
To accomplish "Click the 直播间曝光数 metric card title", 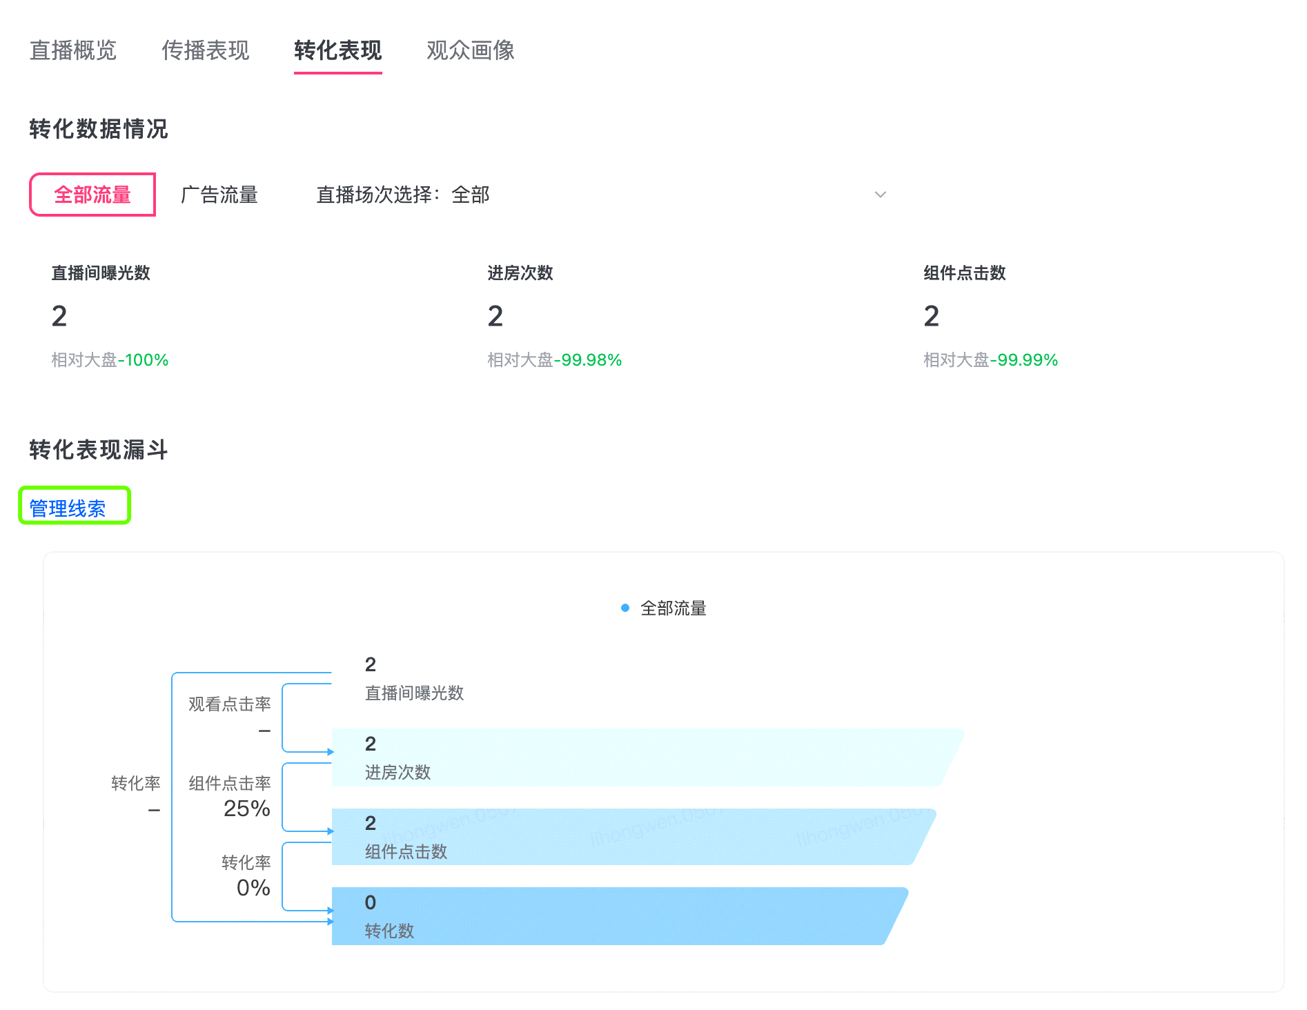I will point(101,273).
